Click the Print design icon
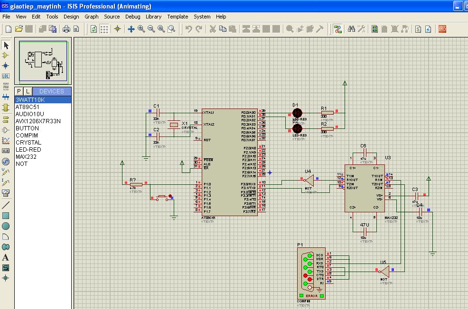The width and height of the screenshot is (468, 309). 66,29
